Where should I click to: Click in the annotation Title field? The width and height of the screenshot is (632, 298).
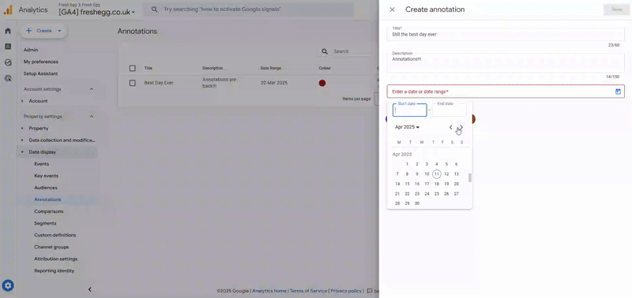[506, 34]
